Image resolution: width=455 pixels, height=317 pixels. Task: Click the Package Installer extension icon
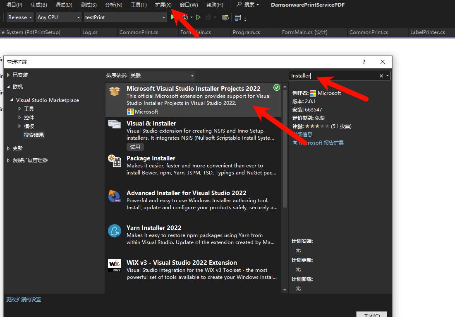click(115, 160)
